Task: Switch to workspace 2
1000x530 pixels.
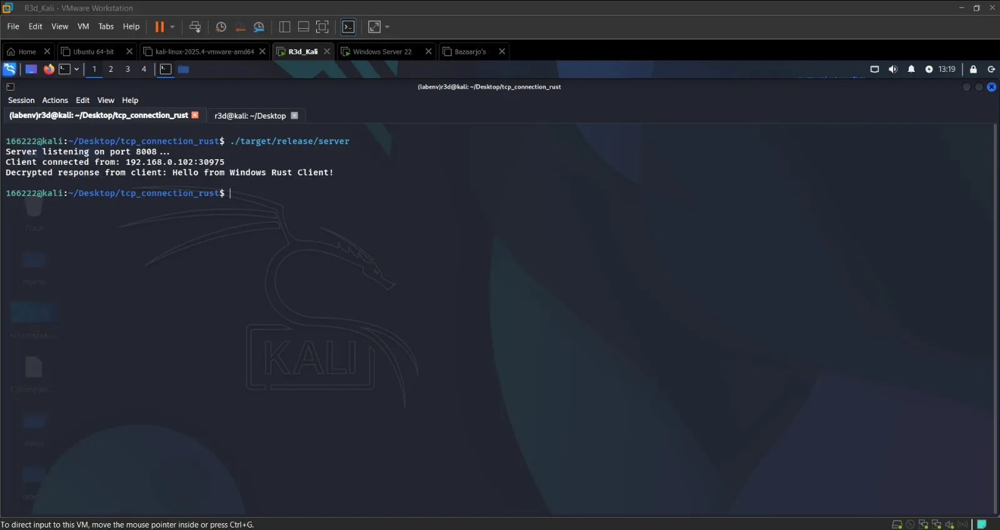Action: coord(111,69)
